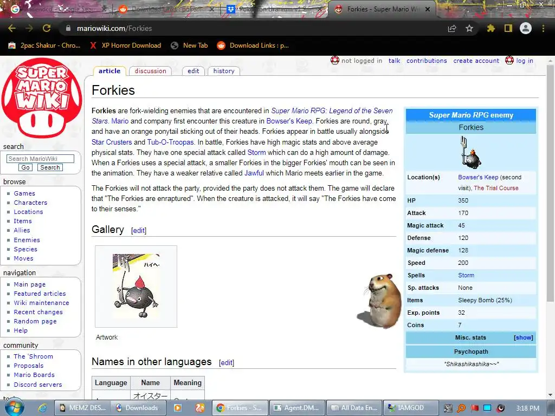The width and height of the screenshot is (555, 416).
Task: Switch to the Google Search tab
Action: coord(59,9)
